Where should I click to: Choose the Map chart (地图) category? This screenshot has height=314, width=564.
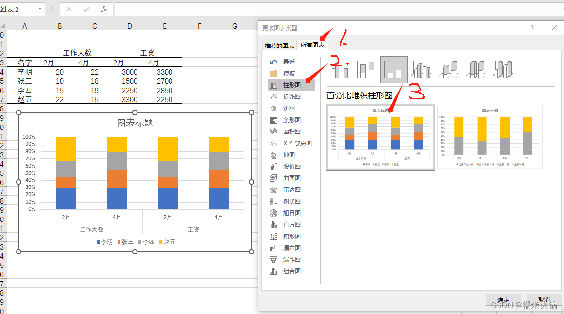289,155
